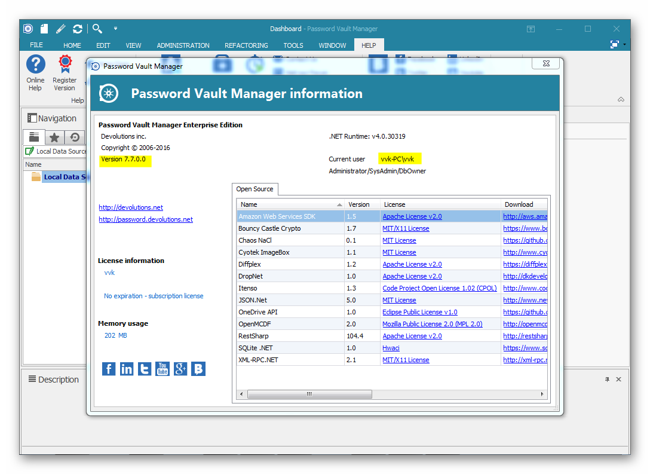Click the 'No expiration - subscription license' text
This screenshot has width=650, height=474.
[154, 296]
